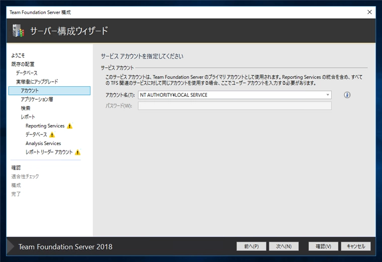Select 既存の配置 in the sidebar
This screenshot has height=262, width=382.
(23, 64)
